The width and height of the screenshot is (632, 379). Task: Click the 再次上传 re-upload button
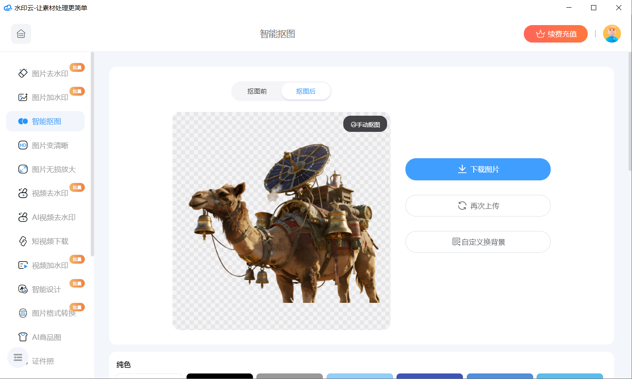point(478,206)
